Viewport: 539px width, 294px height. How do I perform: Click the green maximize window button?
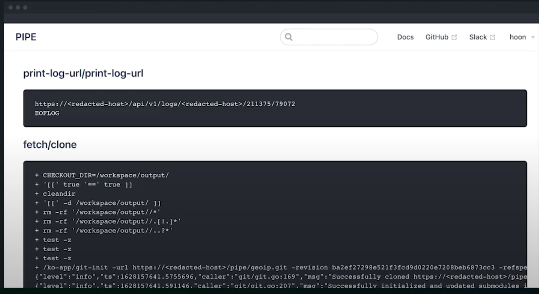tap(25, 8)
